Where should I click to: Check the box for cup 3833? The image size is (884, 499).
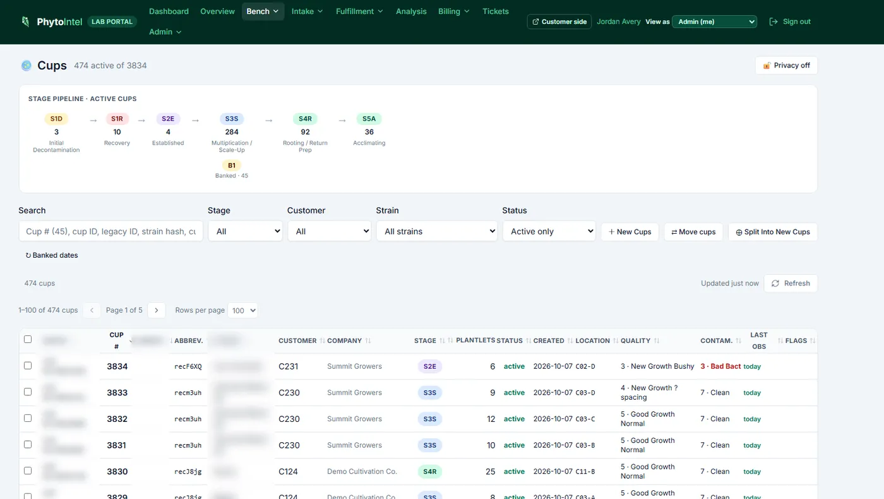tap(28, 392)
